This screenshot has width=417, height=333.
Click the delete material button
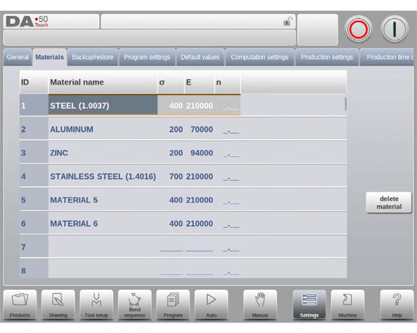pyautogui.click(x=390, y=203)
